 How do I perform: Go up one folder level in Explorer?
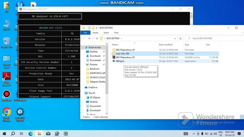(x=97, y=38)
